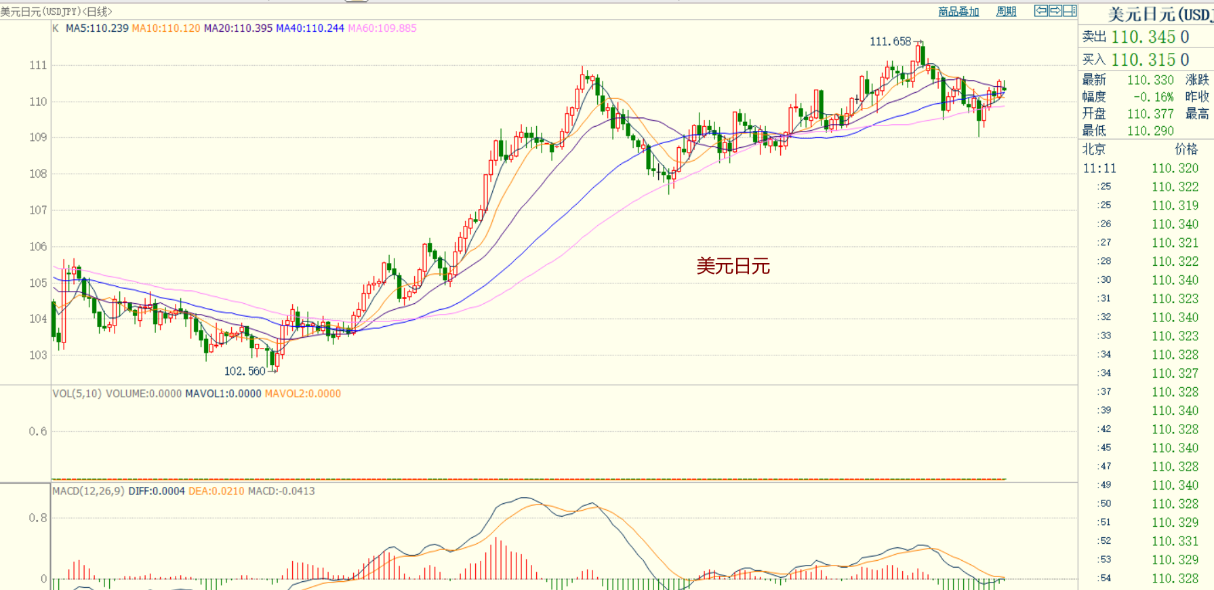Click the MAVOL2:0.0000 label
1214x590 pixels.
[303, 394]
